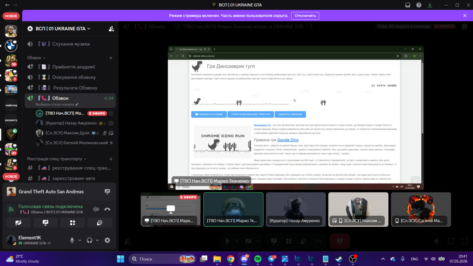Screen dimensions: 473x266
Task: Select [Куратор] Назар Амуренко in channel list
Action: [x=75, y=123]
